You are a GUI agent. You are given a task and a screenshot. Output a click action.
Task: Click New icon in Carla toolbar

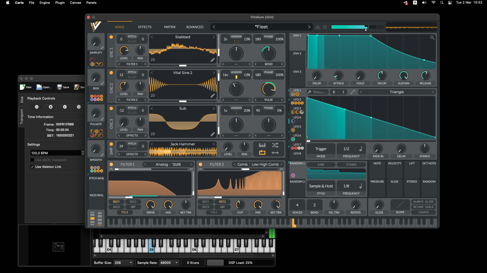23,87
